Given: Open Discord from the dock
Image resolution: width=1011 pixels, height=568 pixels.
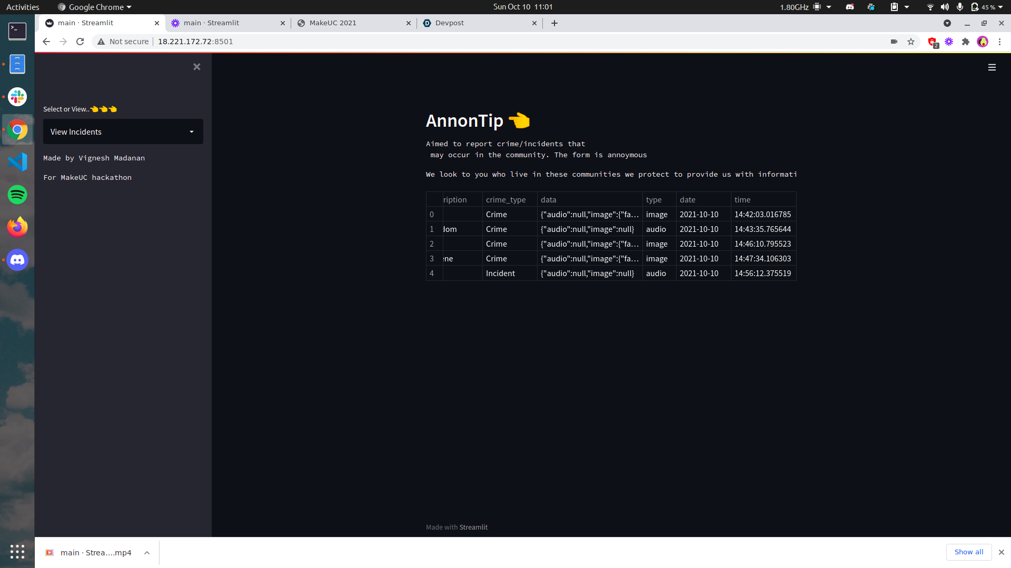Looking at the screenshot, I should pyautogui.click(x=17, y=260).
